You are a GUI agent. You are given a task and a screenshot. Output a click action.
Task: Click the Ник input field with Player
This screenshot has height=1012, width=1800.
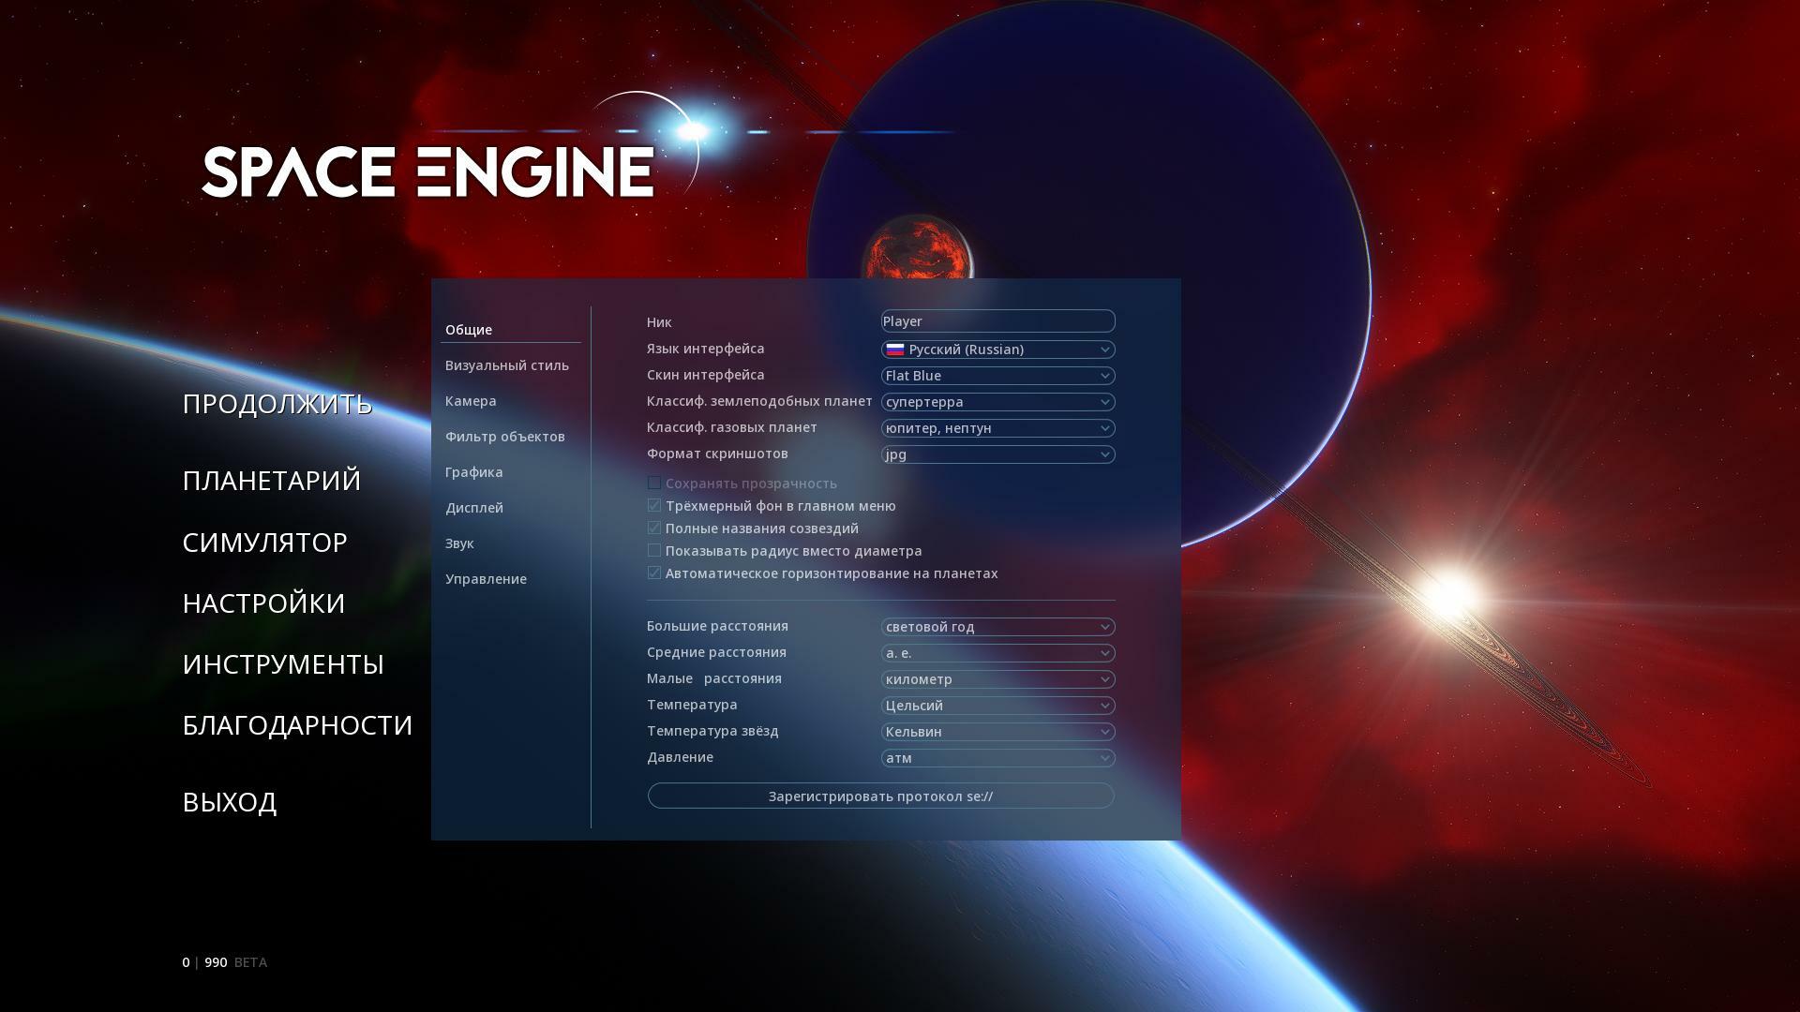tap(997, 321)
